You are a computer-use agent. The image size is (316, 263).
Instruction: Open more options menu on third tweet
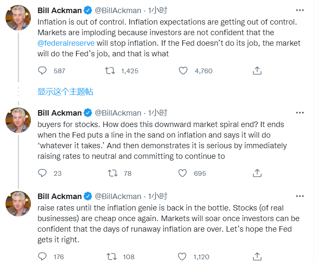300,196
